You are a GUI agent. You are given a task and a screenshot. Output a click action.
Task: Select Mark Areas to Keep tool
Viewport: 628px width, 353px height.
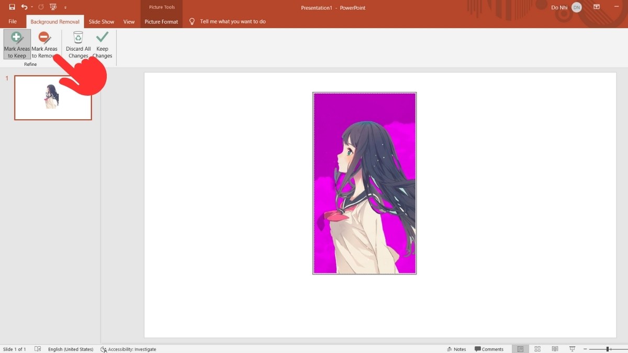[17, 45]
